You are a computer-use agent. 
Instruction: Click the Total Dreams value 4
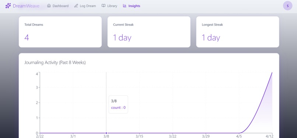point(27,38)
